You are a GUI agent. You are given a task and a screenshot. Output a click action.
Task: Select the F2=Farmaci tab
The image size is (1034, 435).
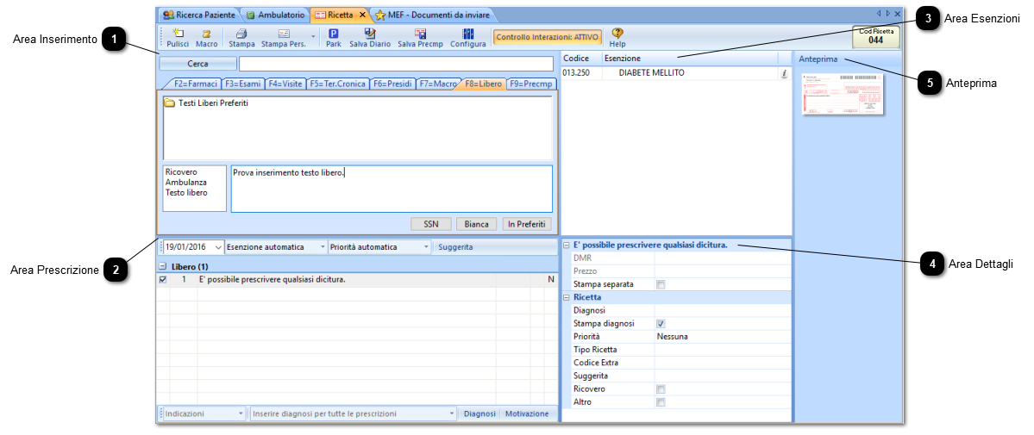195,84
